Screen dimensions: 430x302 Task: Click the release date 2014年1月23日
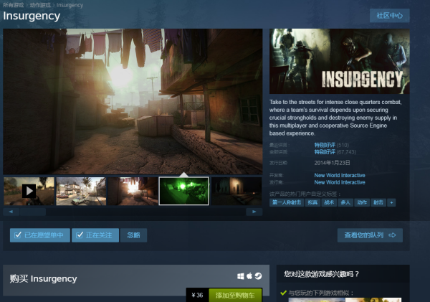tap(332, 163)
